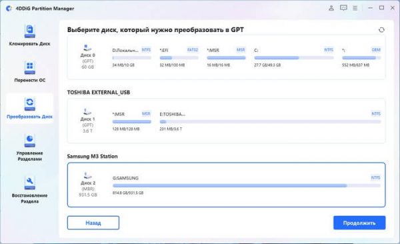The height and width of the screenshot is (244, 400).
Task: Open Partition Management (Управление Разделами) icon
Action: point(29,141)
